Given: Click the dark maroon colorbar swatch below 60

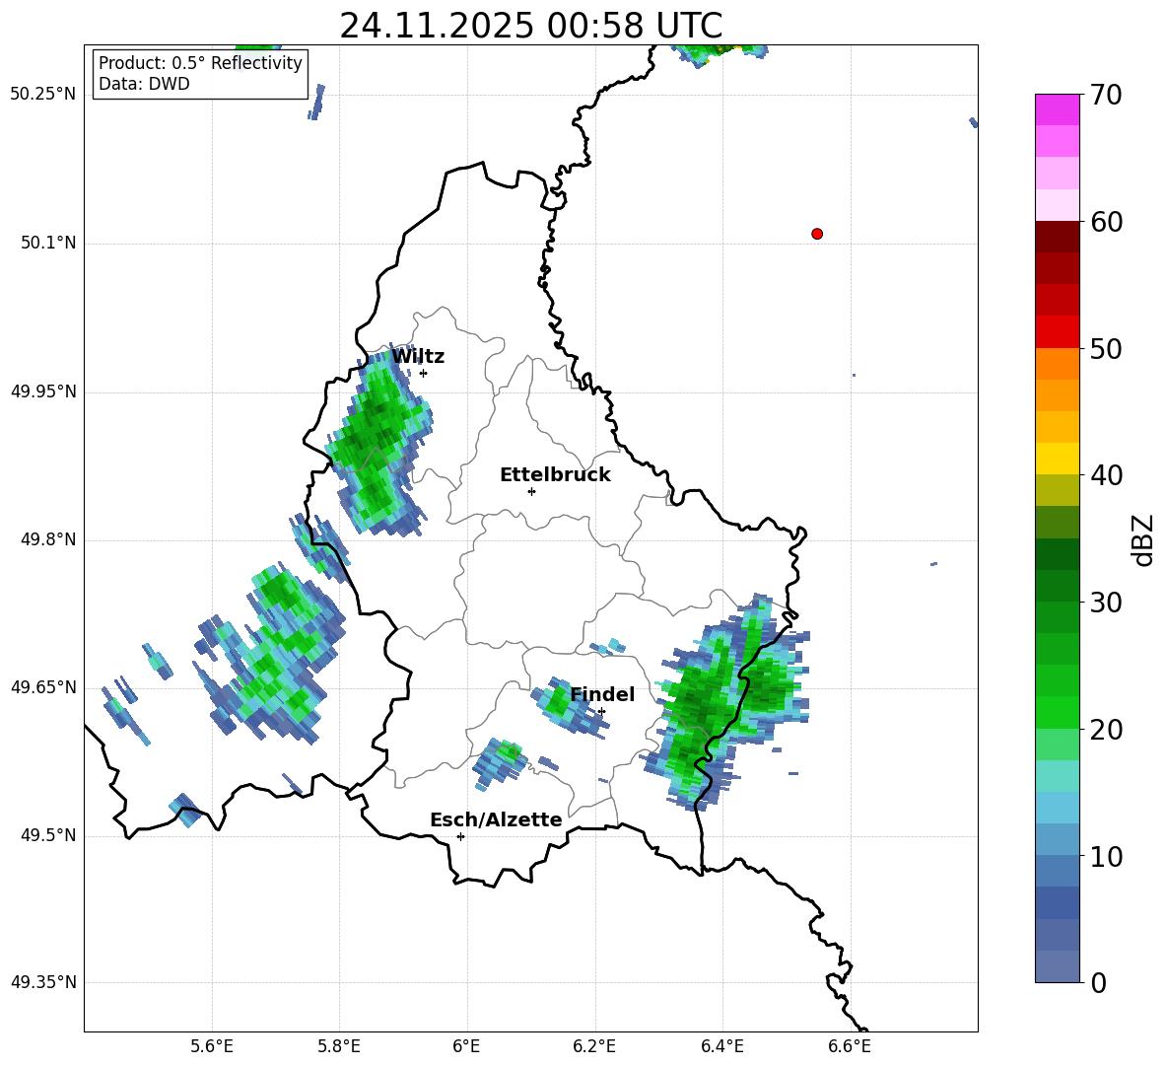Looking at the screenshot, I should pyautogui.click(x=1057, y=237).
